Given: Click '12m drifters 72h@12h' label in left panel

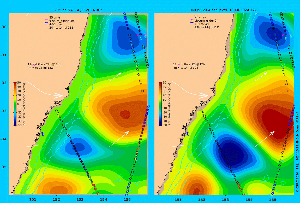Looking at the screenshot, I should click(43, 65).
